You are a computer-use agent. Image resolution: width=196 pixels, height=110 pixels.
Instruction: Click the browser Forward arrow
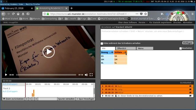coord(8,14)
